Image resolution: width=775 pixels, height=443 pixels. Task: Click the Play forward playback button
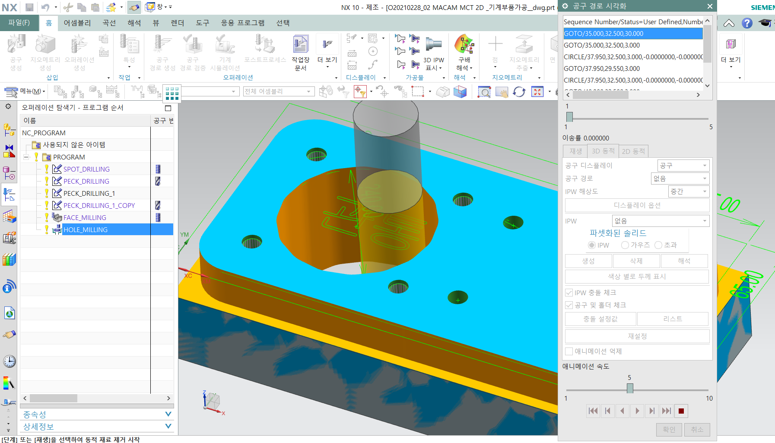637,411
